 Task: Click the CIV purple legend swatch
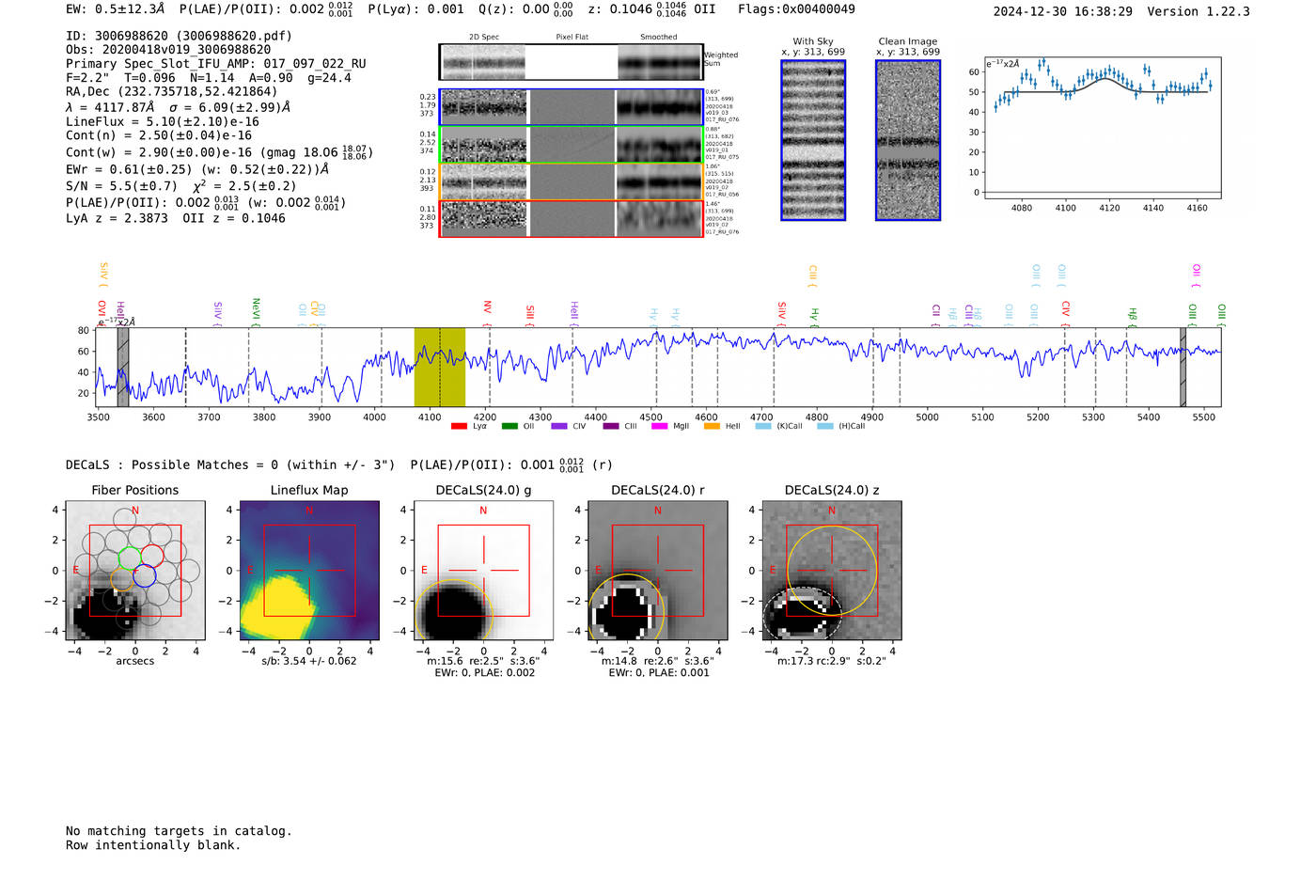559,426
